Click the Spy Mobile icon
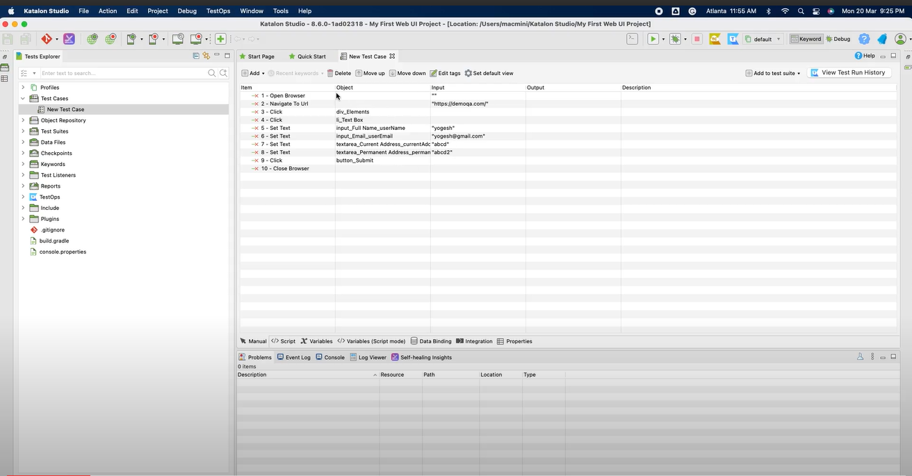912x476 pixels. point(131,39)
